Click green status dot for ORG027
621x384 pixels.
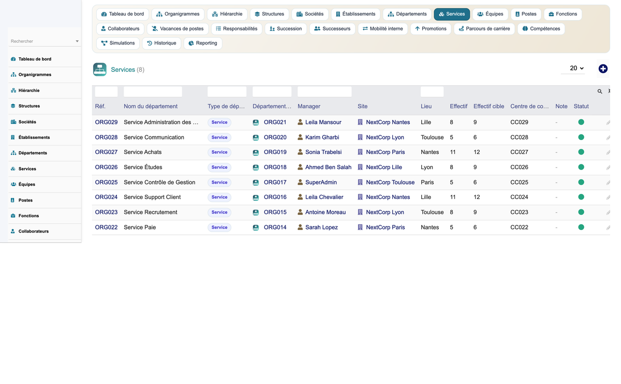[581, 152]
